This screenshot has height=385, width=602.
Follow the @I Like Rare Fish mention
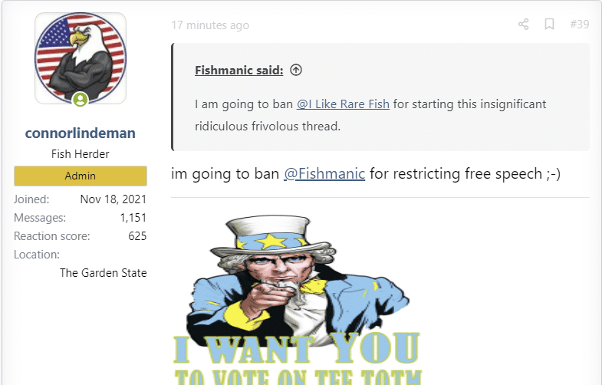[343, 104]
